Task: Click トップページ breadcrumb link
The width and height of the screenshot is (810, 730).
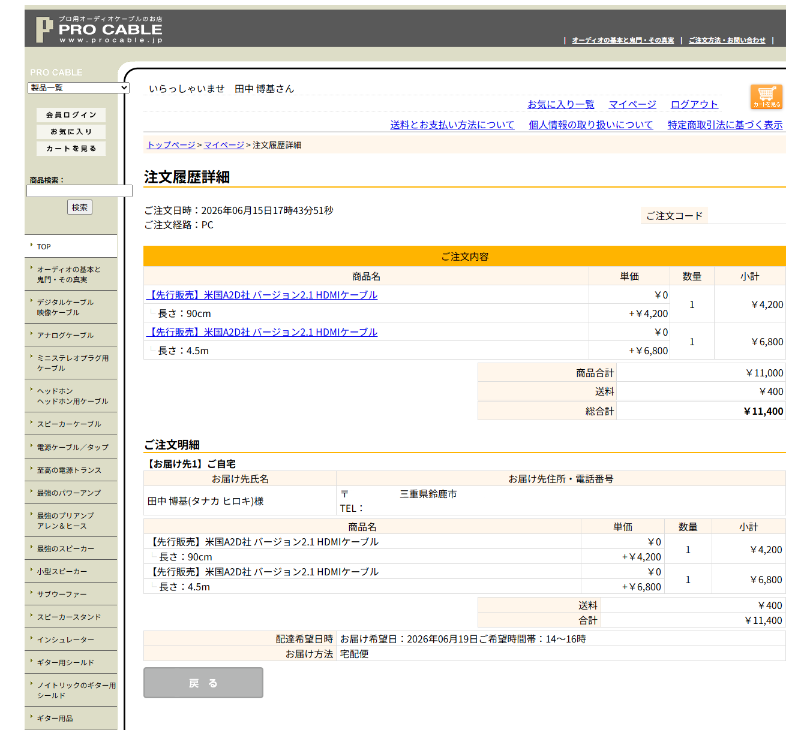Action: (x=171, y=145)
